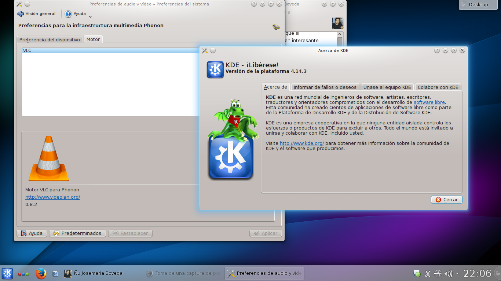Screen dimensions: 501x281
Task: Click the Predeterminados button
Action: 77,233
